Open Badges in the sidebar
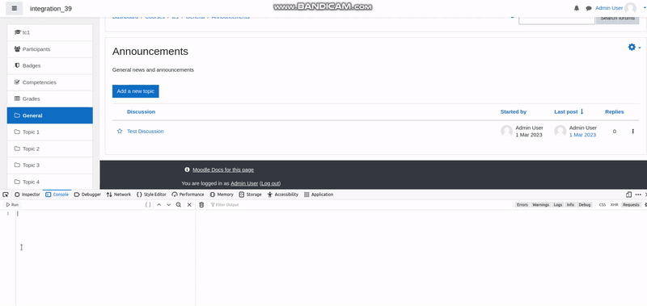 pyautogui.click(x=50, y=65)
